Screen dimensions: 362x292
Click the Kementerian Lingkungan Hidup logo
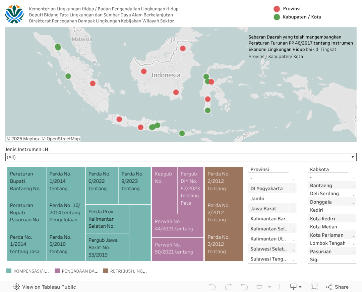(14, 14)
